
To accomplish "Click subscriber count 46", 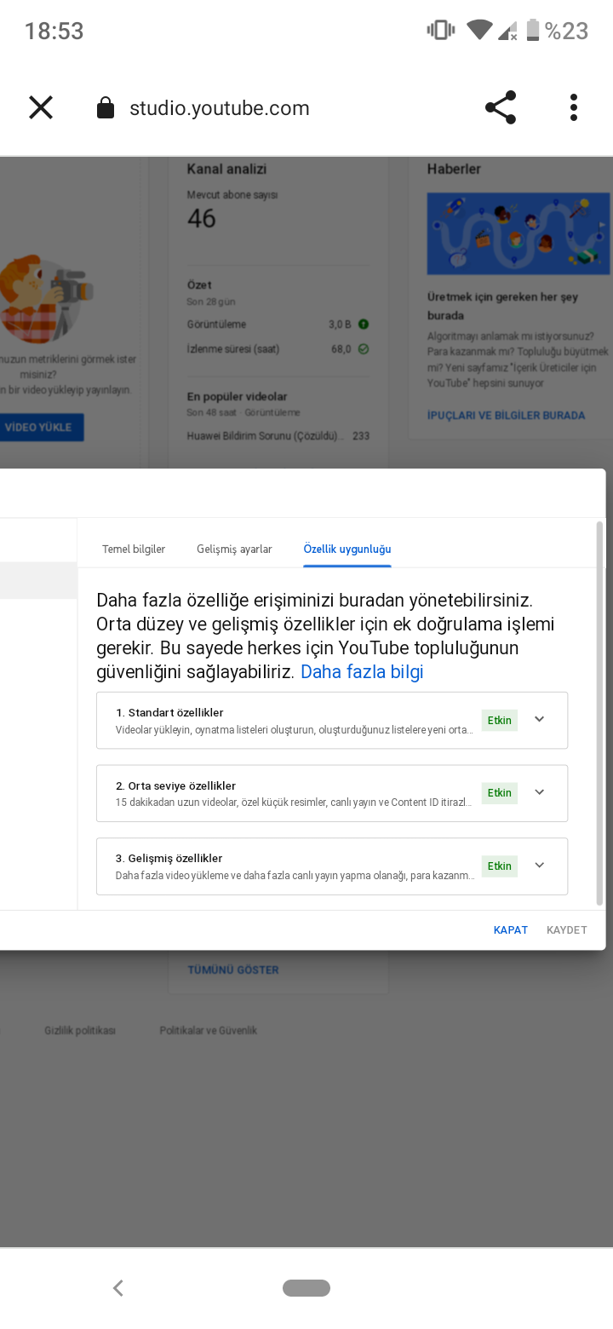I will pos(202,219).
